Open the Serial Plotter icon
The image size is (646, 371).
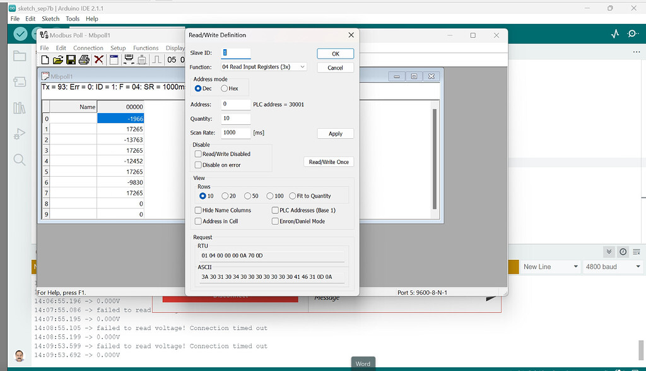pos(616,33)
